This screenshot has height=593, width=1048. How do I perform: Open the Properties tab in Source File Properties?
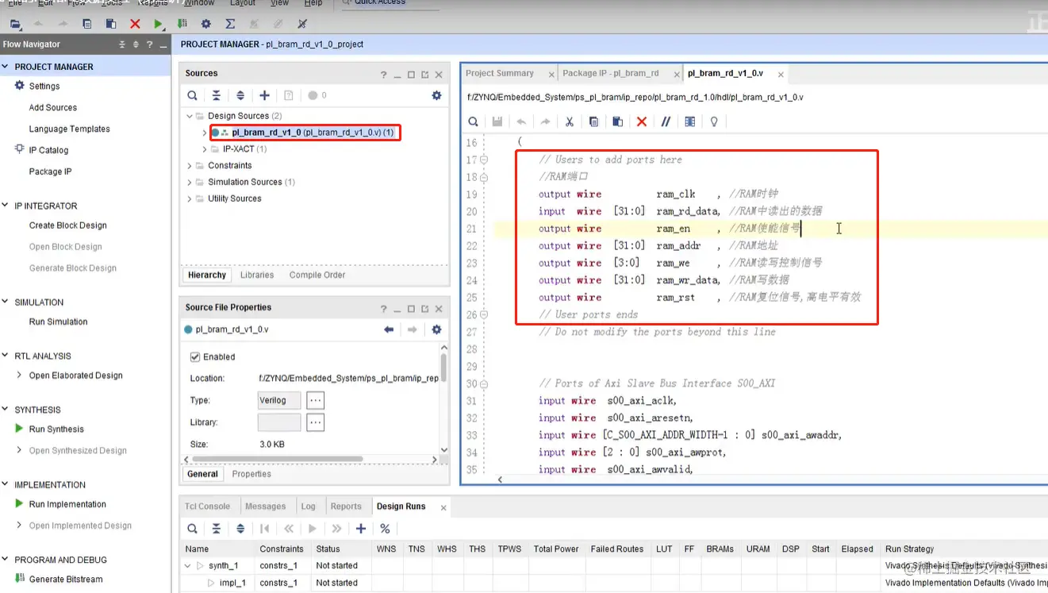pyautogui.click(x=251, y=474)
